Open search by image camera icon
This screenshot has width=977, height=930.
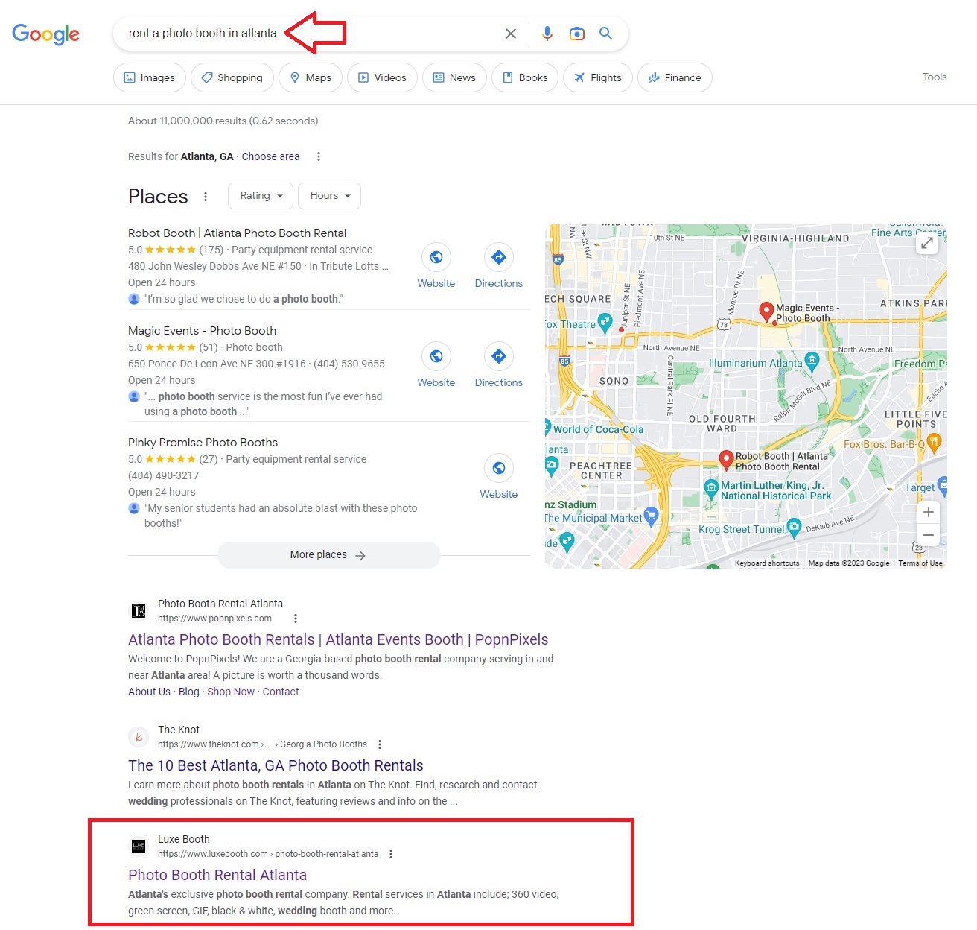[577, 34]
